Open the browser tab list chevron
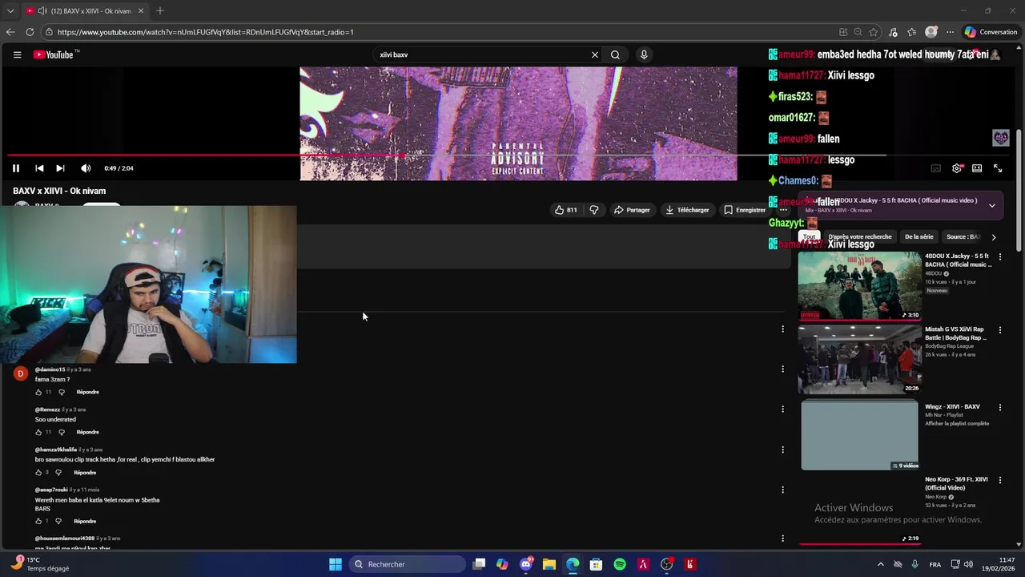Screen dimensions: 1025x577 click(10, 10)
